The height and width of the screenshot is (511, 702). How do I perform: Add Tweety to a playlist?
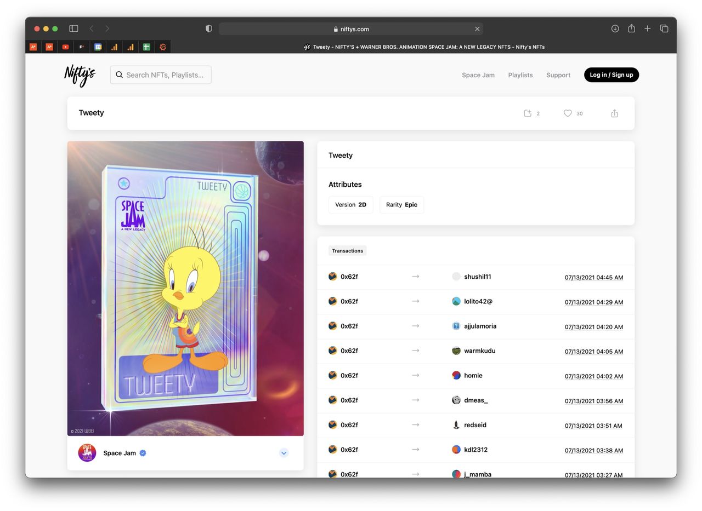(528, 113)
